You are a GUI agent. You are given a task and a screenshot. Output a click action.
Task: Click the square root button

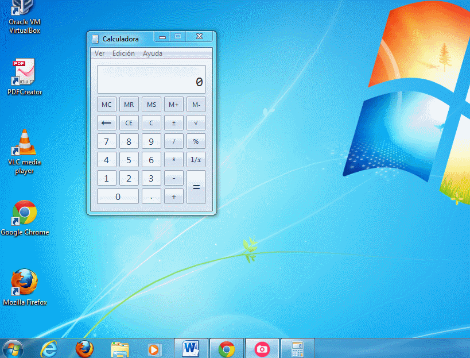(196, 123)
